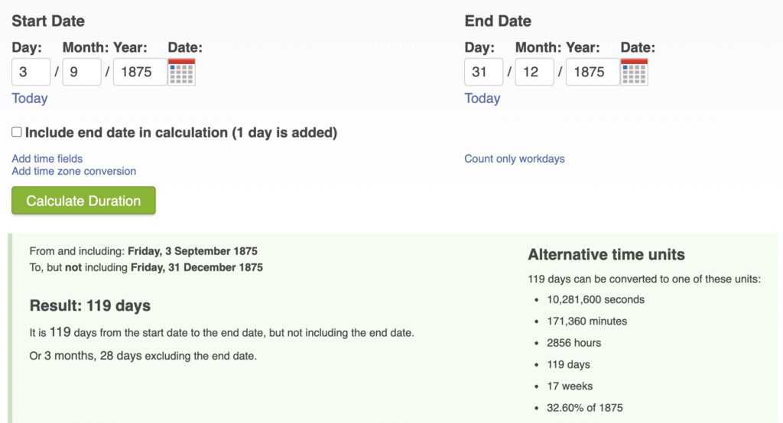Screen dimensions: 783x423
Task: Set Start Date to Today via link
Action: click(x=30, y=98)
